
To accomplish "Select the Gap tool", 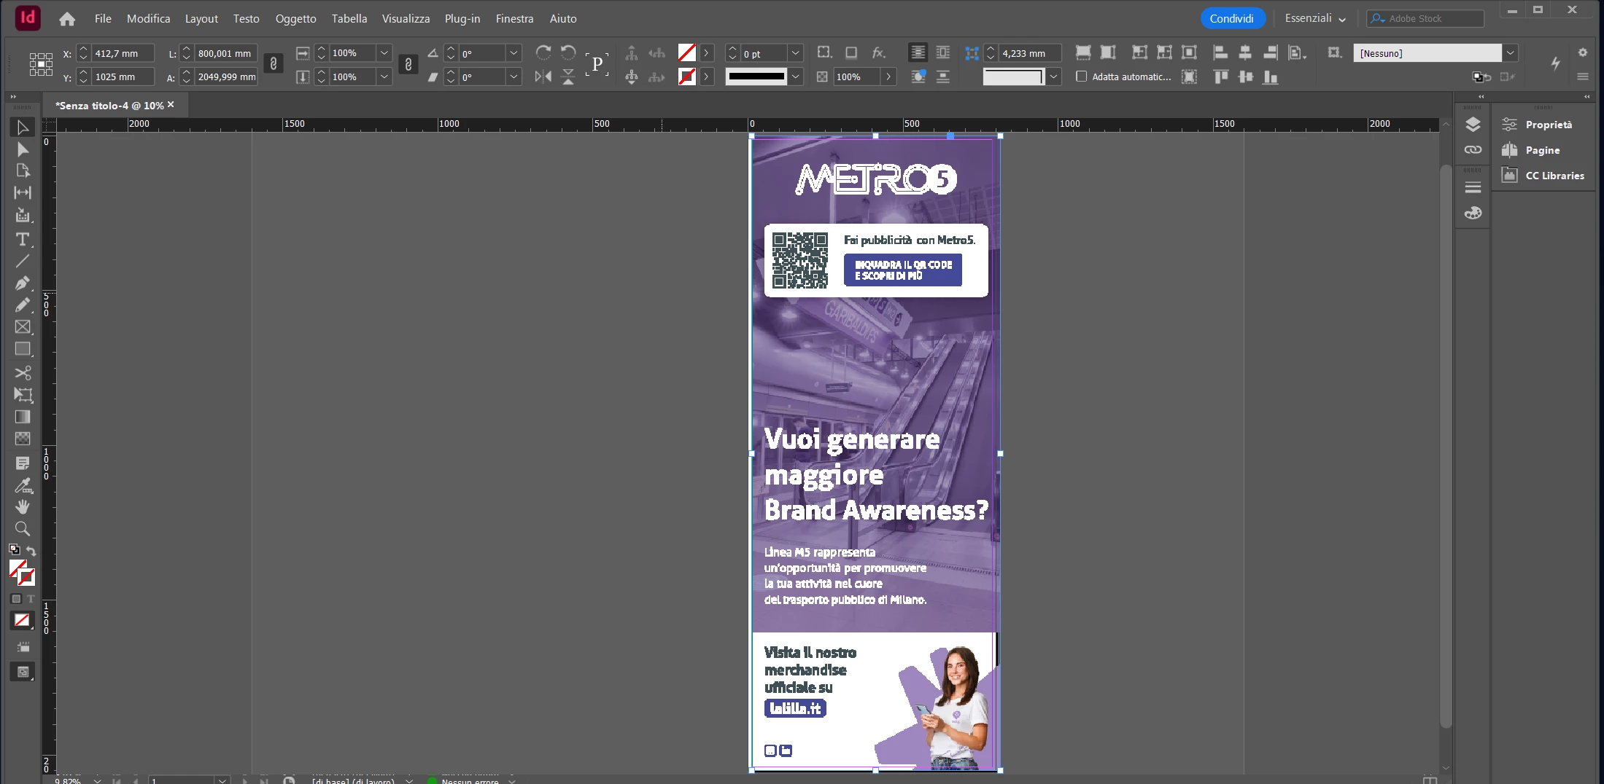I will coord(23,192).
